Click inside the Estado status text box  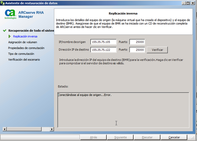123,110
